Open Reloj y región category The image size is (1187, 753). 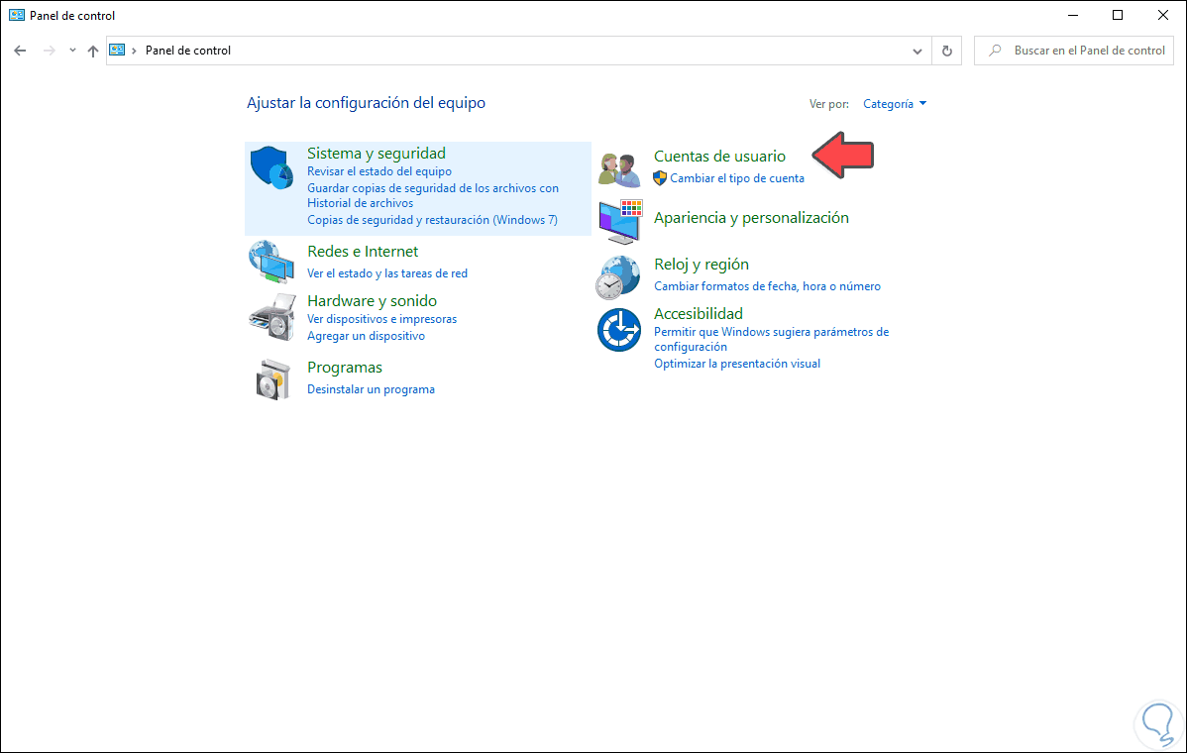click(x=701, y=265)
